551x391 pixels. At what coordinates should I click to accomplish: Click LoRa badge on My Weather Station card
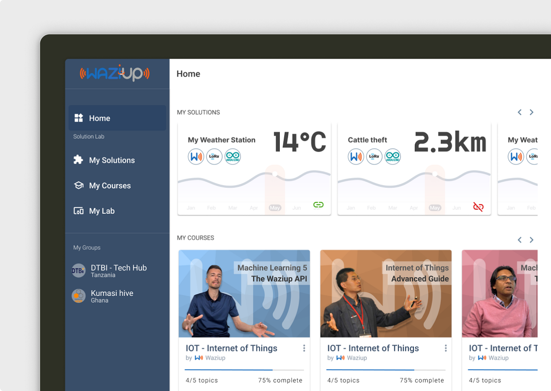214,156
